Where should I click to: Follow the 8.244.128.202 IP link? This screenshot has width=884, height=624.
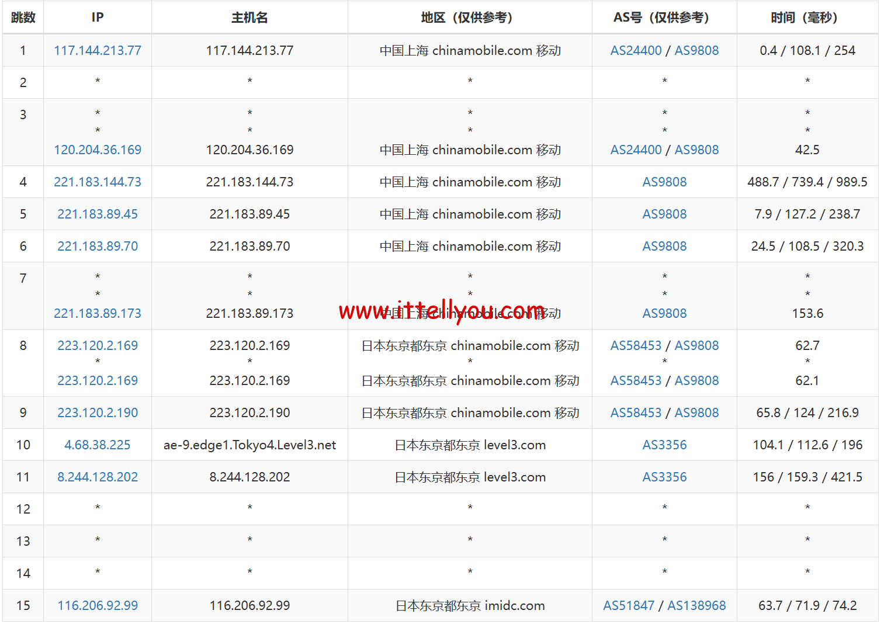[x=98, y=477]
